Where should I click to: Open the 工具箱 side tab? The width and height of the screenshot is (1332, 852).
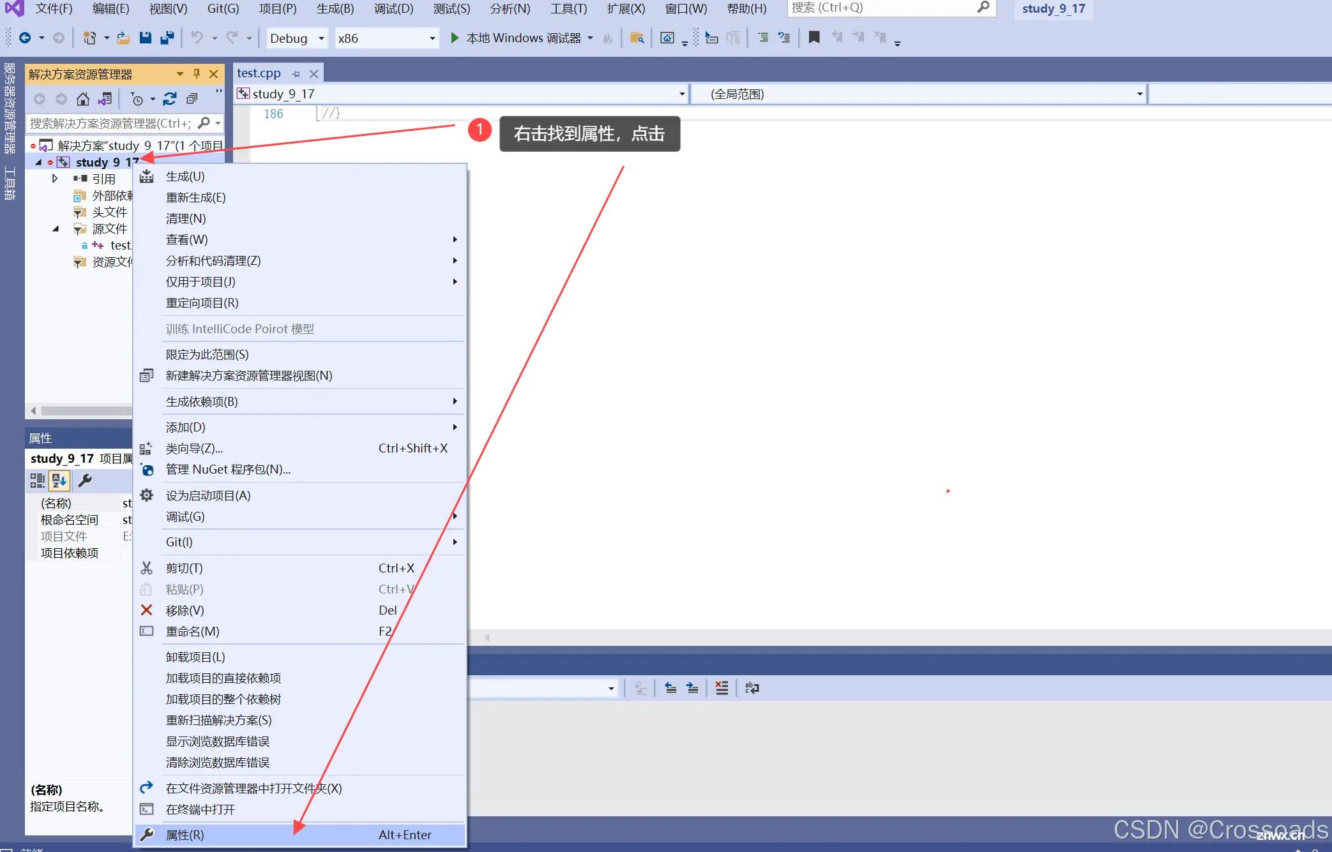(x=10, y=184)
